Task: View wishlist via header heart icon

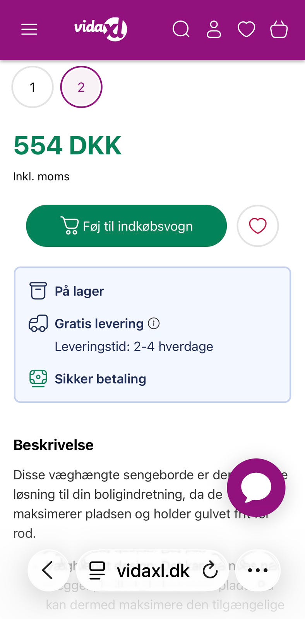Action: pos(246,29)
